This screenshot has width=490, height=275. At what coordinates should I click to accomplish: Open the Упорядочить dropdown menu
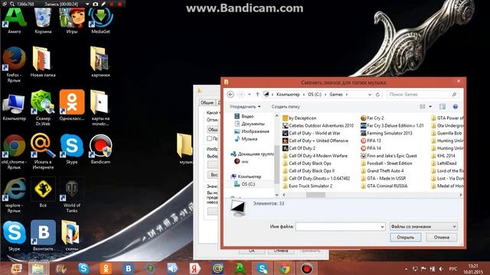point(245,107)
